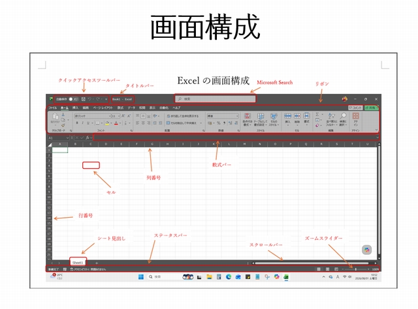Click the Increase Font Size icon
The height and width of the screenshot is (309, 418).
[x=123, y=116]
